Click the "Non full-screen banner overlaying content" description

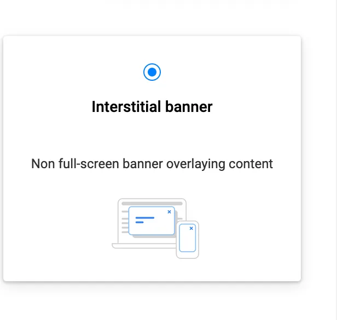pos(152,164)
